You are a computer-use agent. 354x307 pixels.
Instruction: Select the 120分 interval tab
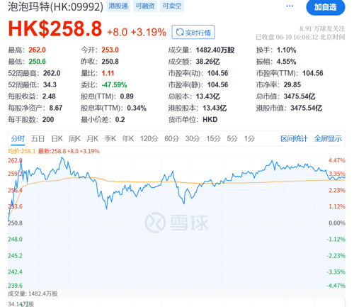point(149,138)
